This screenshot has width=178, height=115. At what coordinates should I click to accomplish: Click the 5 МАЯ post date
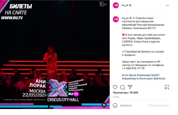coord(116,97)
